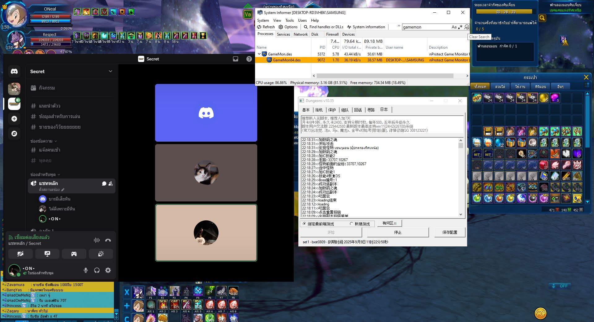The image size is (594, 322).
Task: Turn on the camera in Discord
Action: pos(20,254)
